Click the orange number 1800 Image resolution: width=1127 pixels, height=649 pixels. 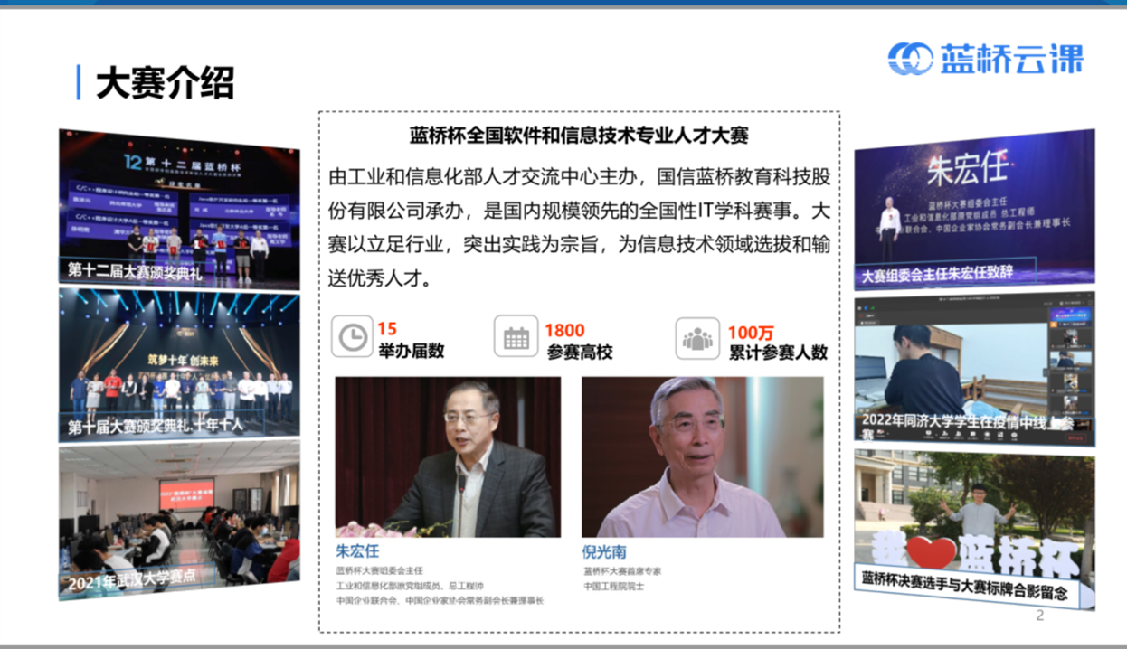(564, 330)
